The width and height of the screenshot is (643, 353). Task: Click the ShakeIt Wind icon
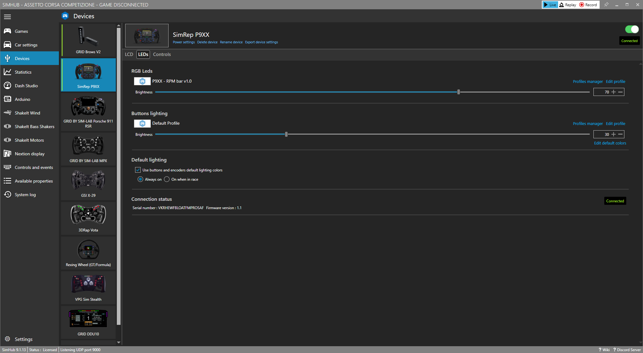coord(7,113)
